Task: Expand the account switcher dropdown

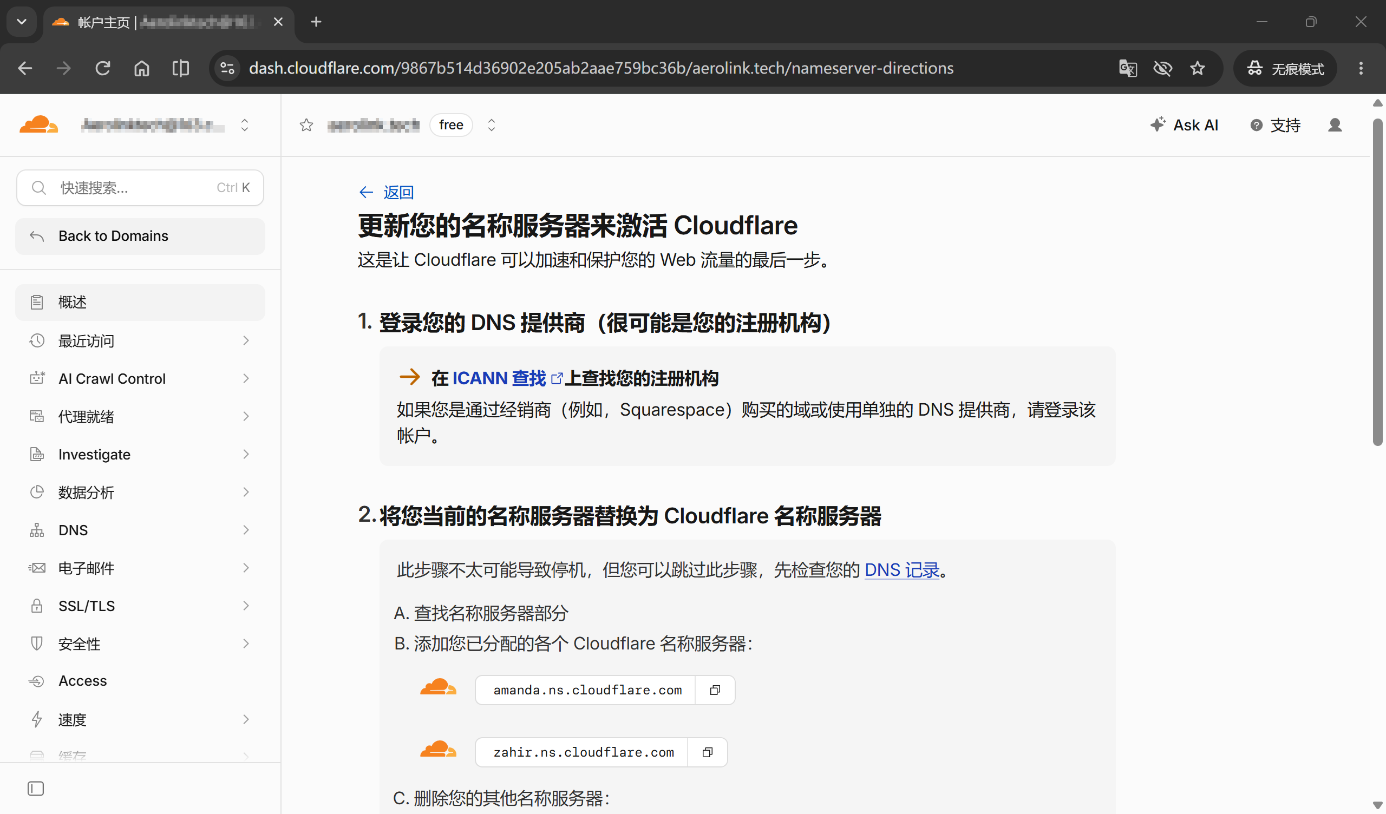Action: pyautogui.click(x=245, y=125)
